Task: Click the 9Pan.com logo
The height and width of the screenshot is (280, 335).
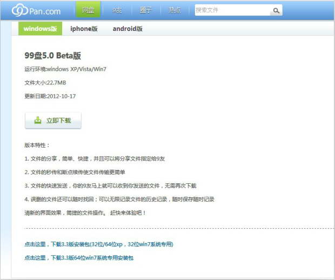Action: point(36,10)
